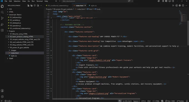Click the Spaces: 4 indentation setting
Image resolution: width=189 pixels, height=102 pixels.
pos(136,101)
